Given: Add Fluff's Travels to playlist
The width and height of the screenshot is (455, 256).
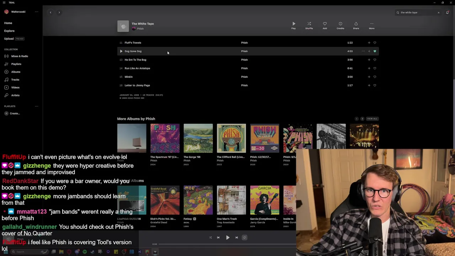Looking at the screenshot, I should click(369, 43).
